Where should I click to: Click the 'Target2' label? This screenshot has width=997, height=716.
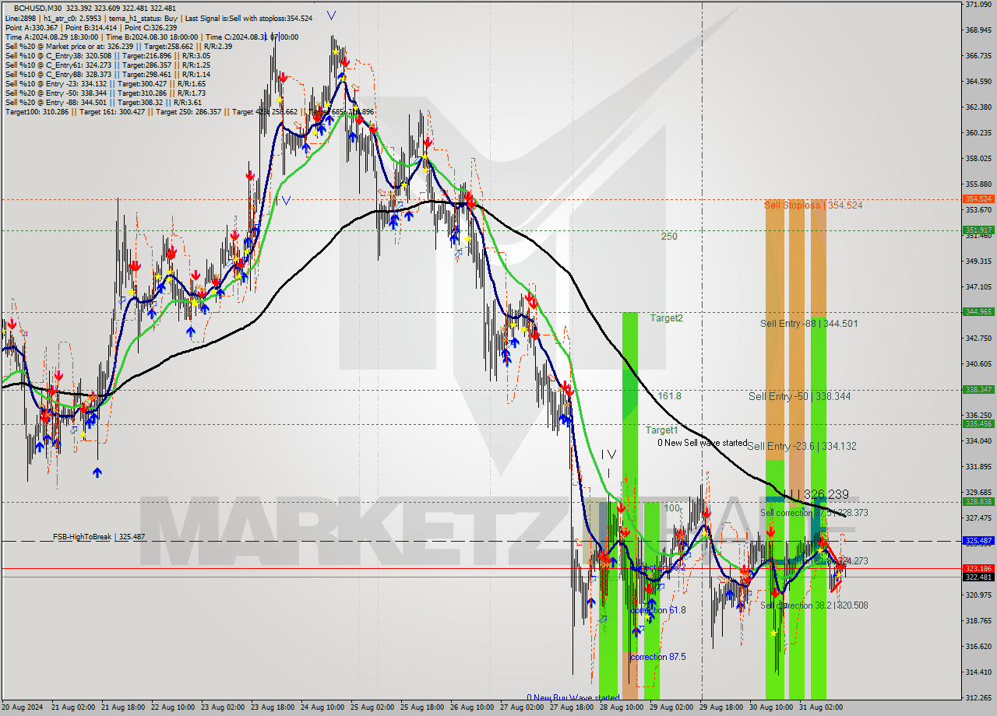point(667,318)
